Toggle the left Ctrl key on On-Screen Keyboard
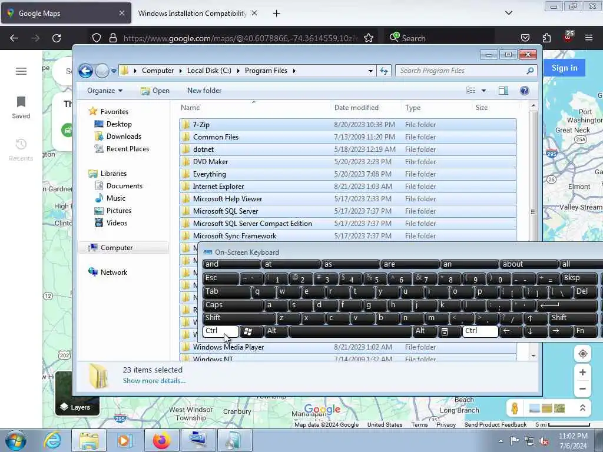The image size is (603, 452). pos(220,331)
